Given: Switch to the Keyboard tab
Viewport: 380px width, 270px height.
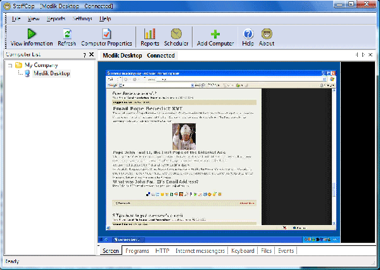Looking at the screenshot, I should pos(243,251).
